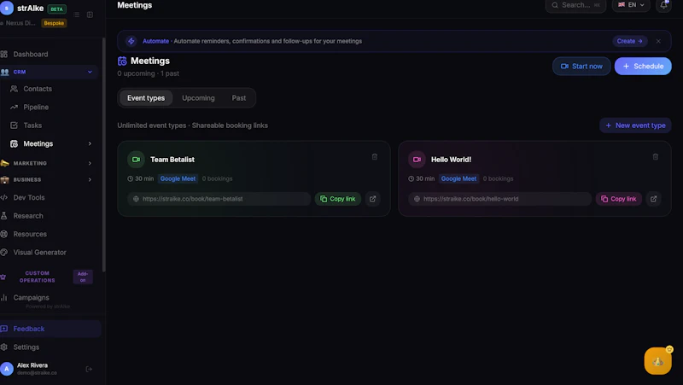683x385 pixels.
Task: Collapse the CRM section
Action: [90, 72]
